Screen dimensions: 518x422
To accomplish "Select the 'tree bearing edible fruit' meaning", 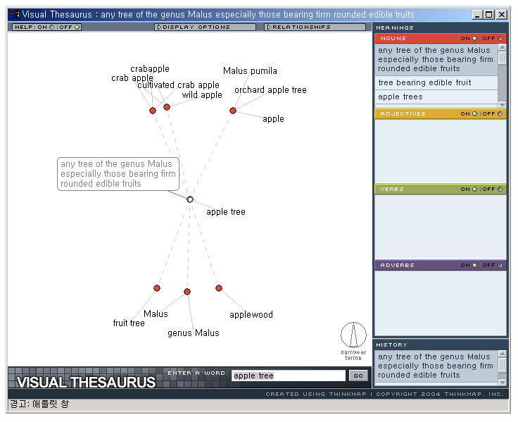I will pos(436,82).
